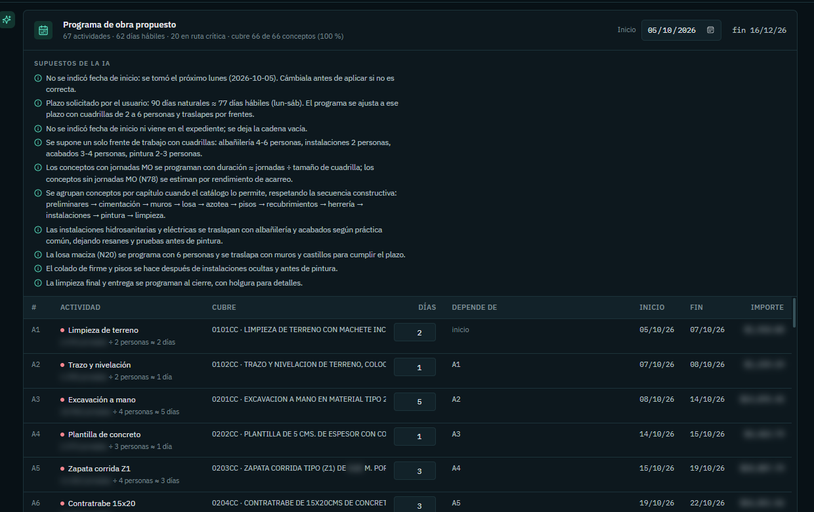Focus the Inicio date field 05/10/2026
The width and height of the screenshot is (814, 512).
tap(681, 30)
